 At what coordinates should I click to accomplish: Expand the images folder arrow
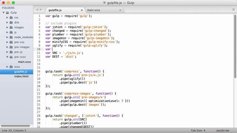[x=7, y=27]
